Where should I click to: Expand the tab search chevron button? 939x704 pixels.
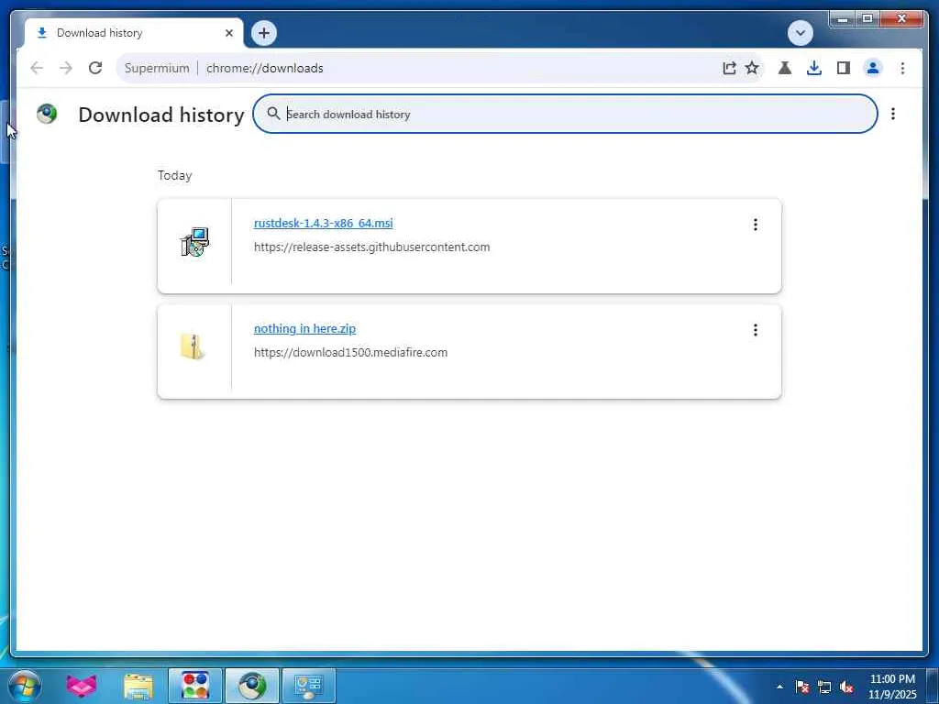[800, 33]
